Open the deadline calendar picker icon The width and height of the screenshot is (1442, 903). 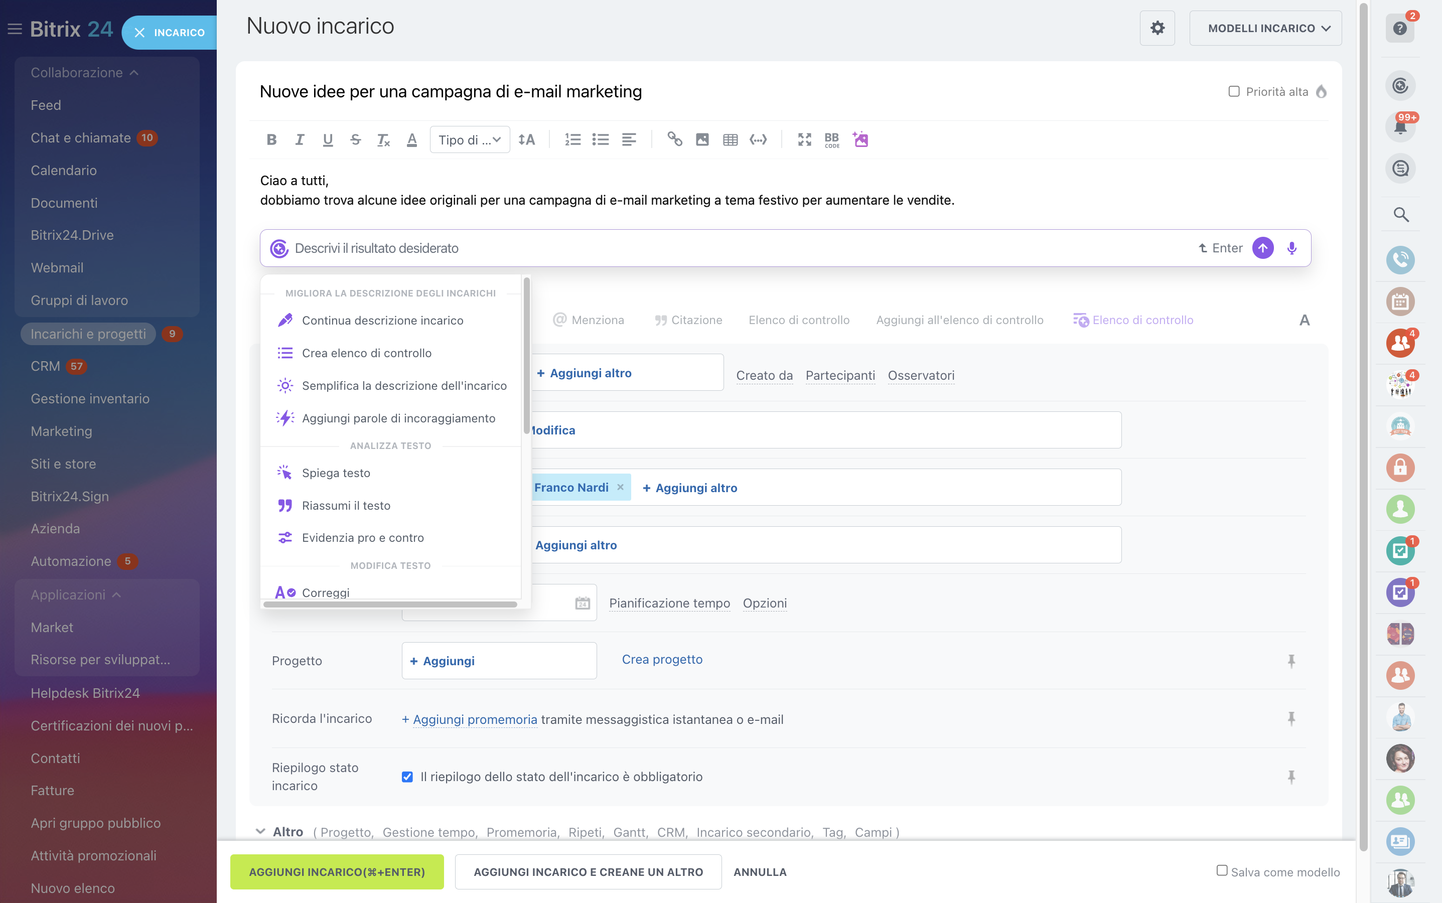pos(583,603)
